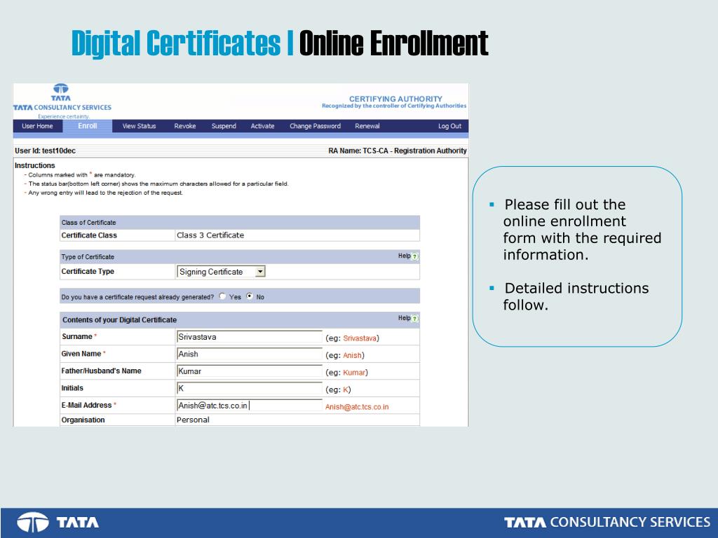This screenshot has width=718, height=538.
Task: Click Log Out link
Action: (449, 126)
